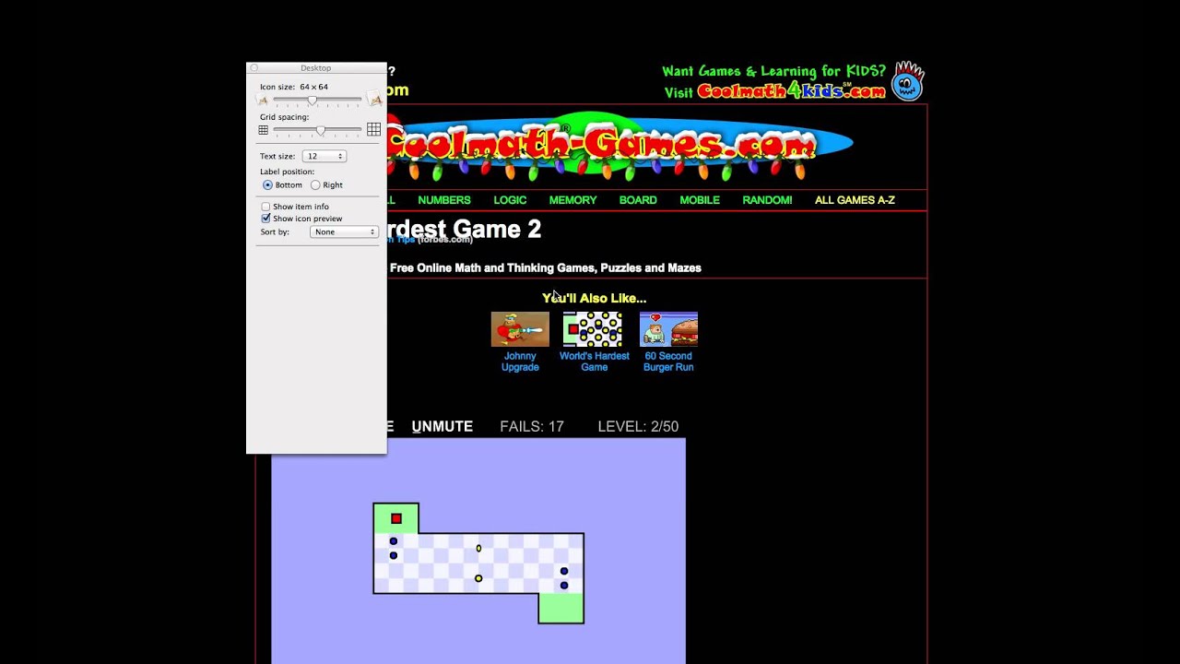Close the Desktop view options panel
Viewport: 1180px width, 664px height.
(254, 68)
